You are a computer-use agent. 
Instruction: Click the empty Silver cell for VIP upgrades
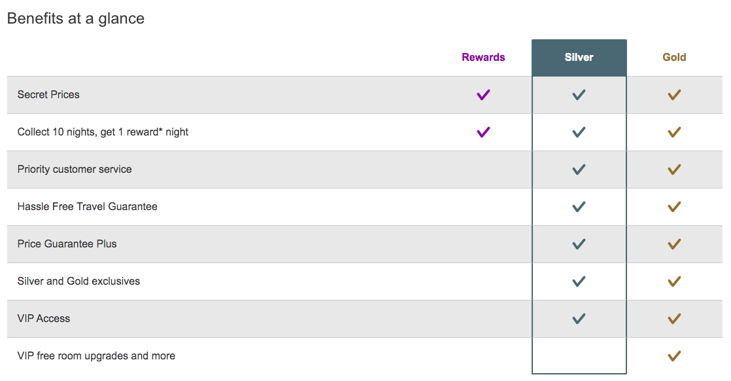579,356
